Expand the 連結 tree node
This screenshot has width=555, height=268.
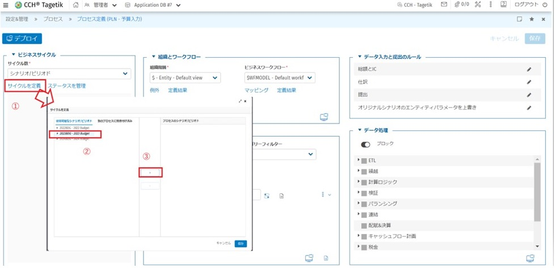(359, 214)
